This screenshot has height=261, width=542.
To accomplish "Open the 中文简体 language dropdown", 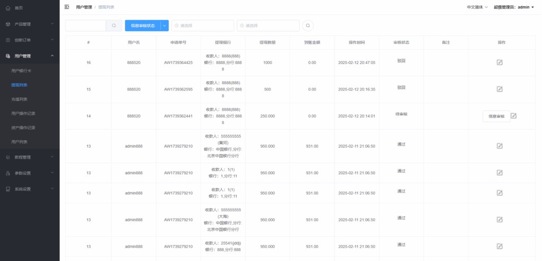I will (477, 7).
